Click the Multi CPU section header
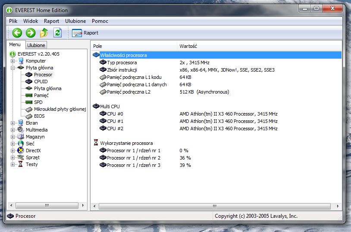This screenshot has width=351, height=232. 110,107
